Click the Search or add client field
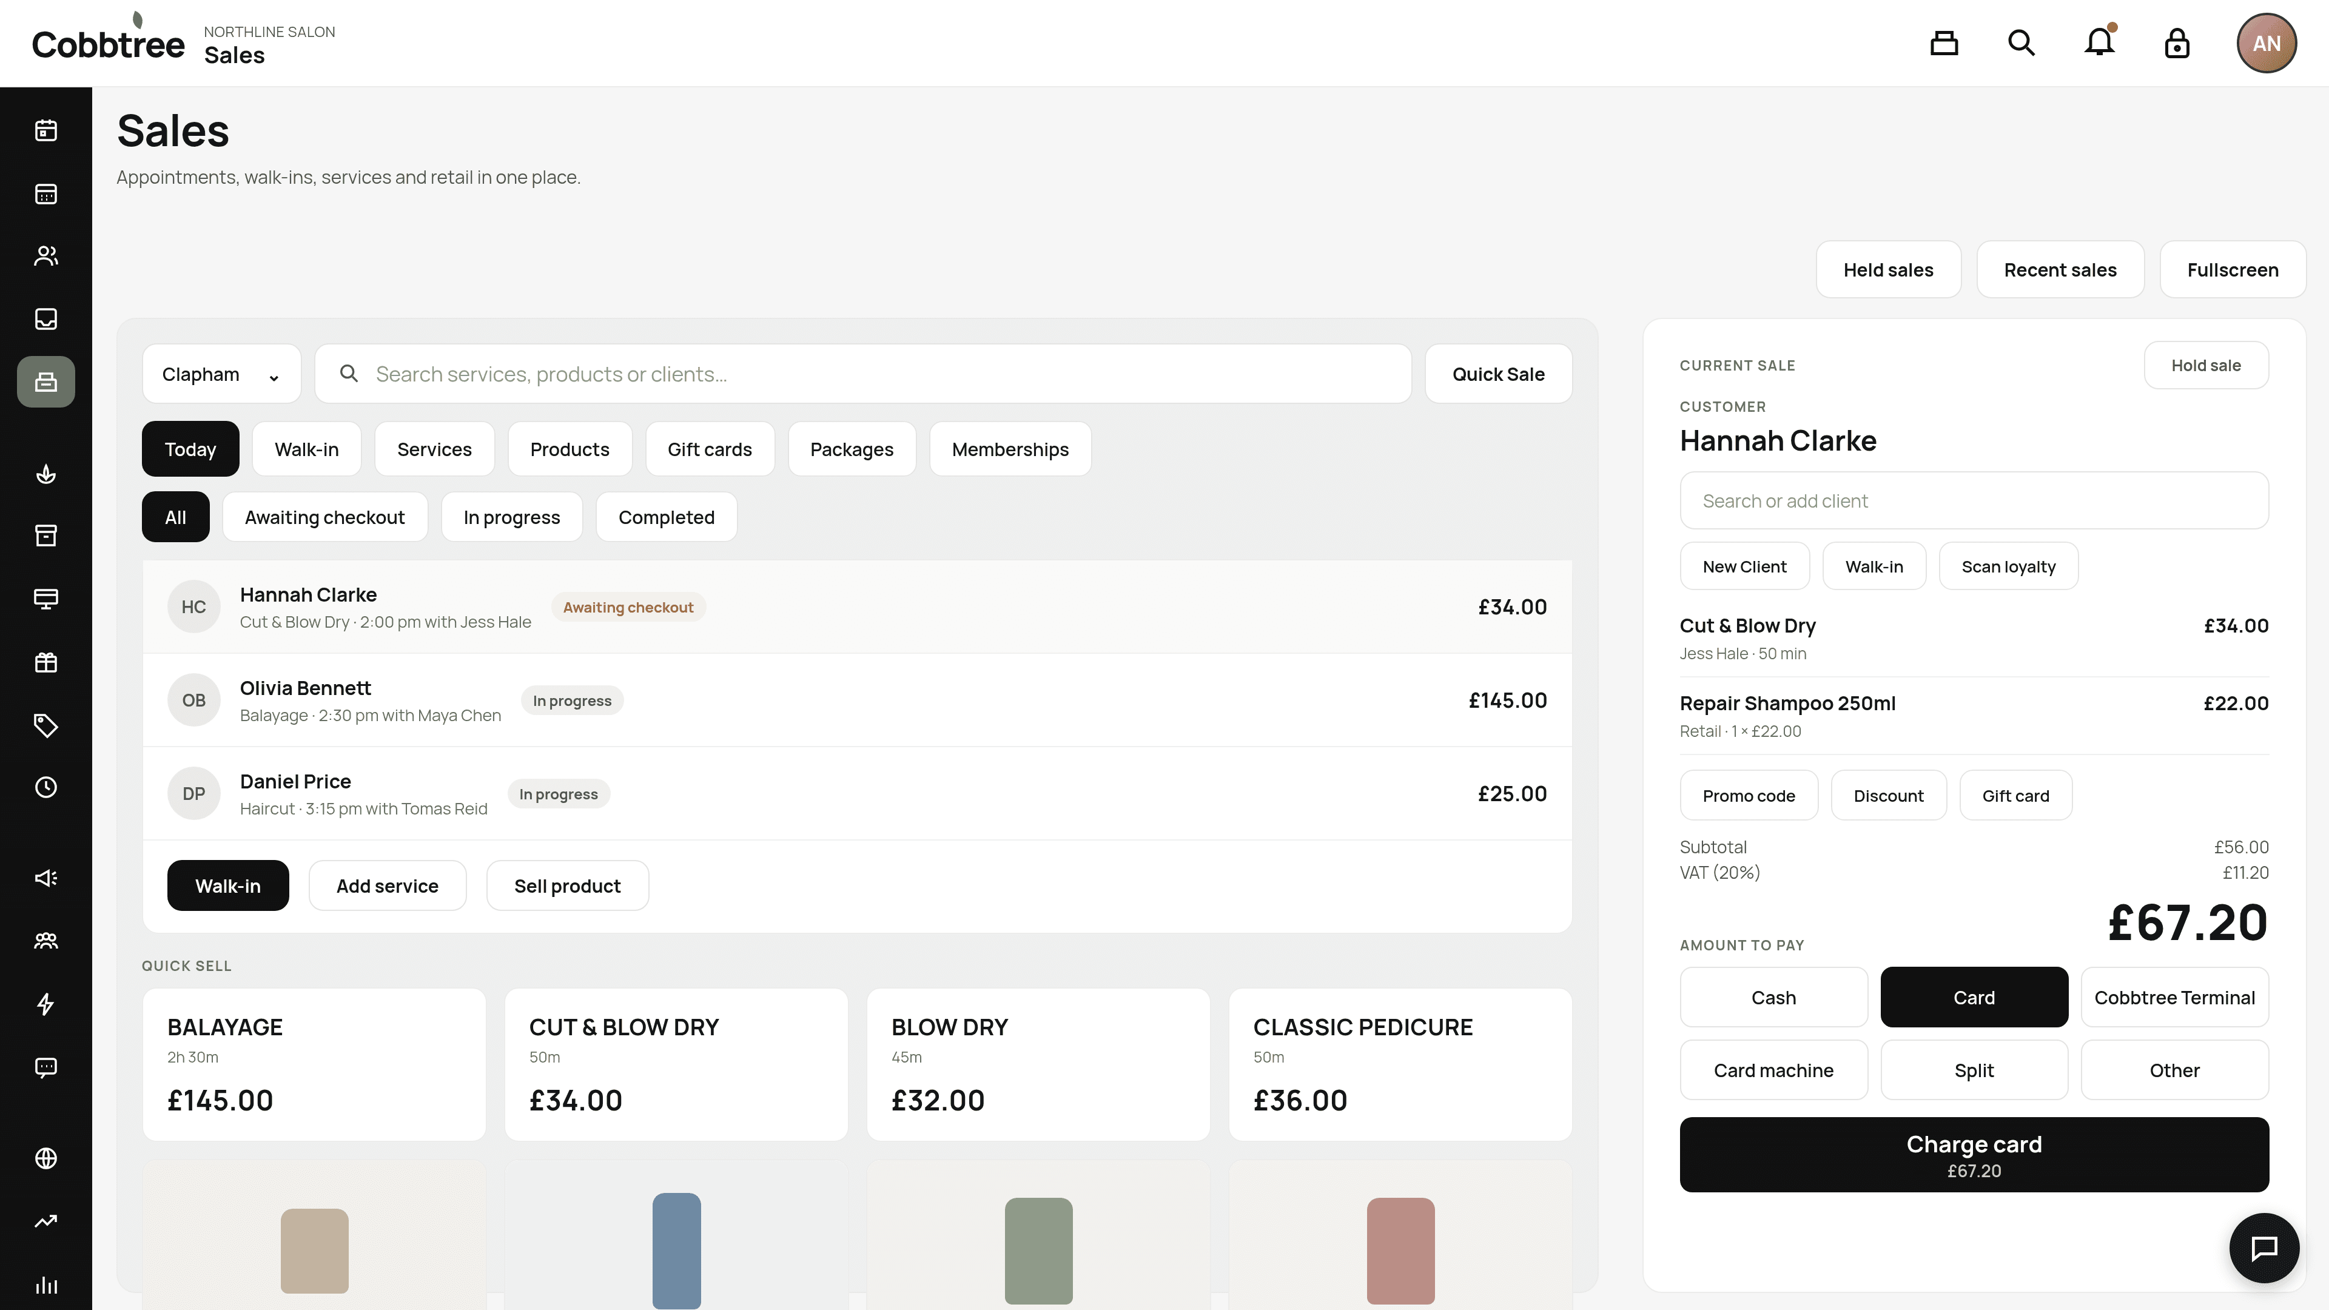2329x1310 pixels. [1974, 501]
